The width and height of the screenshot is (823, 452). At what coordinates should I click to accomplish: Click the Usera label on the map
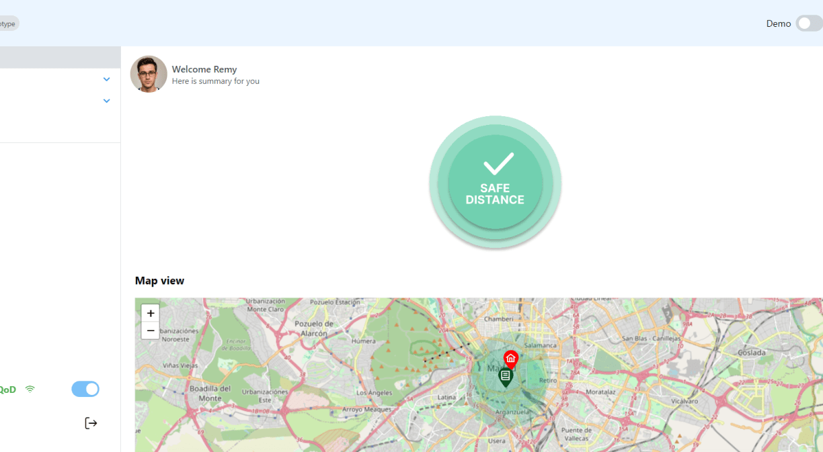tap(497, 441)
